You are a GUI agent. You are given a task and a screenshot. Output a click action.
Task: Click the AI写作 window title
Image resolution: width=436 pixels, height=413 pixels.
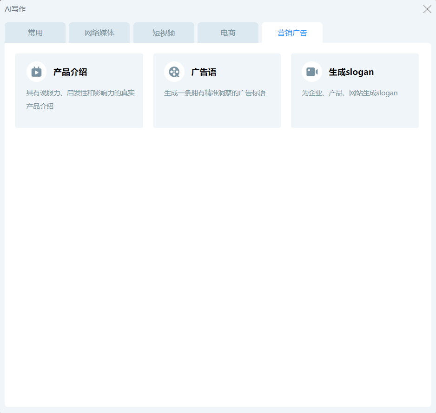15,9
